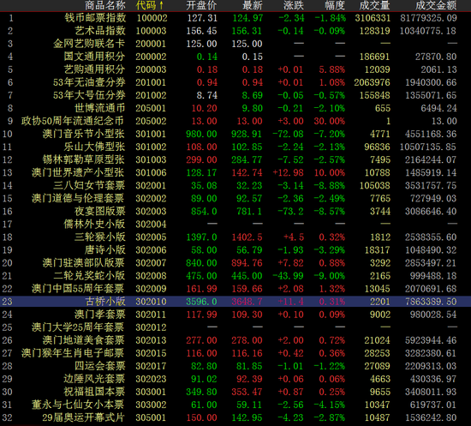Select the 29届奥运开幕式片 row name
471x426 pixels.
(83, 418)
